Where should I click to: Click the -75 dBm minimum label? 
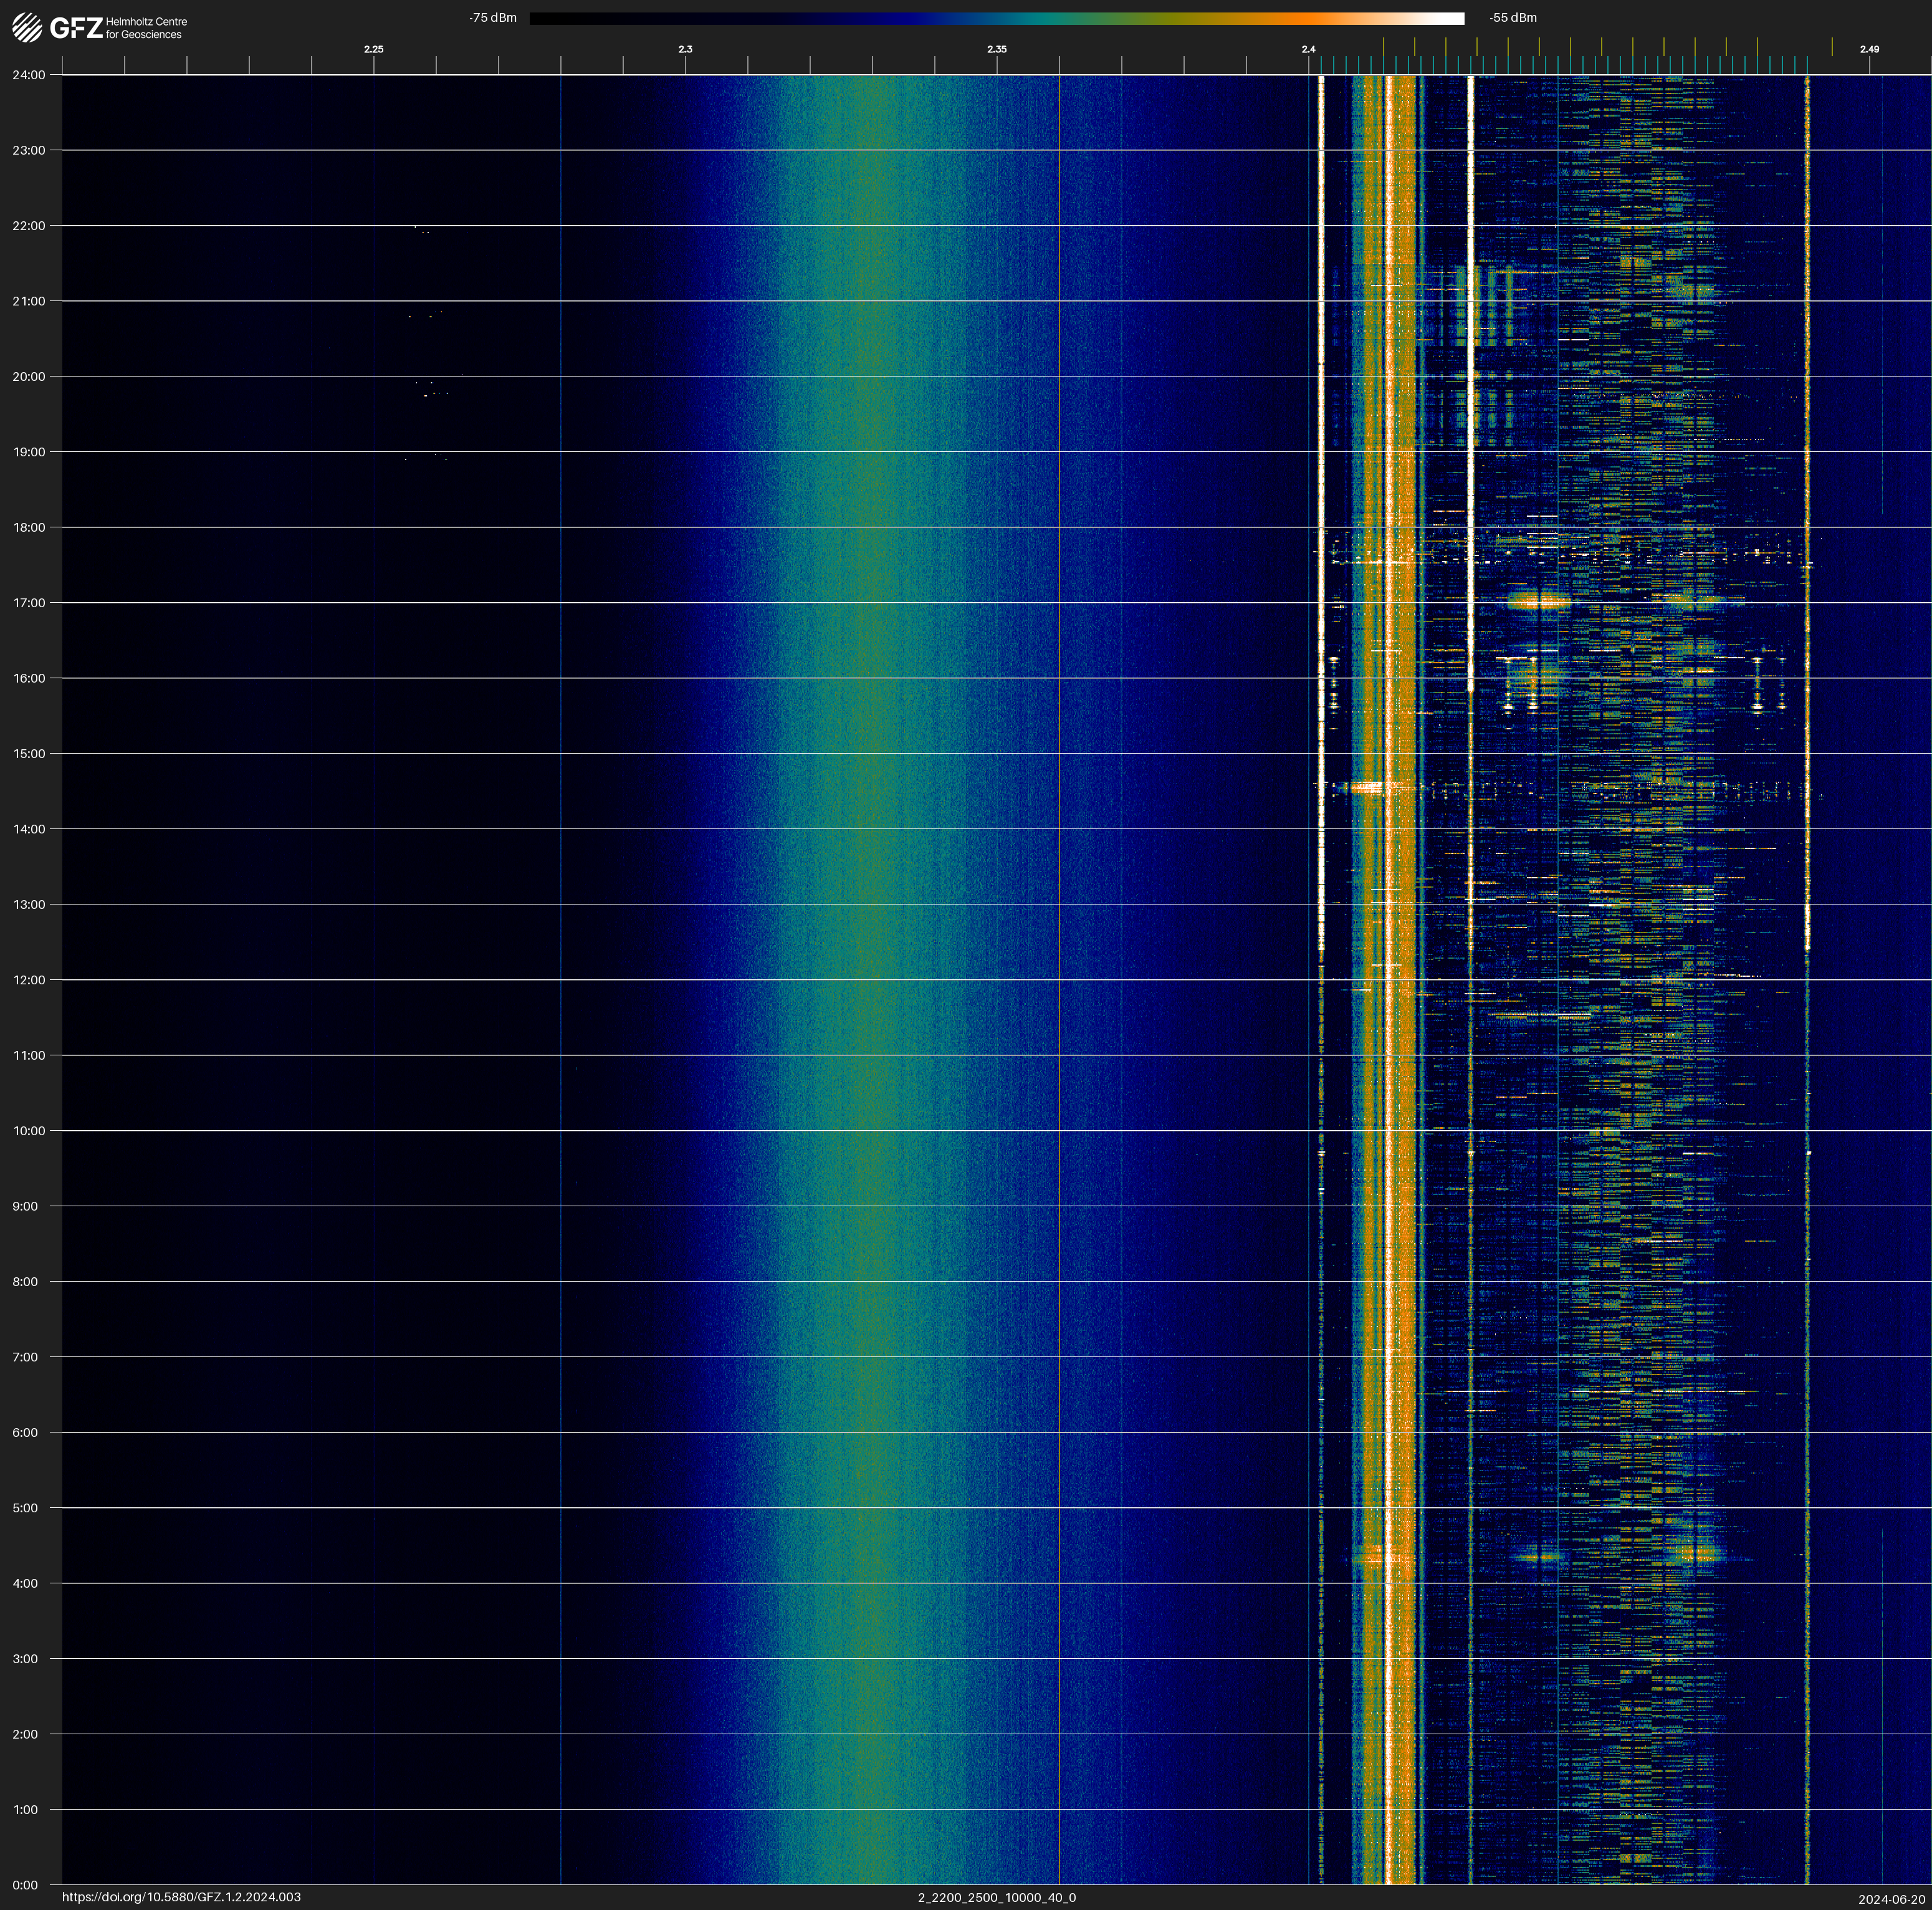pos(492,18)
